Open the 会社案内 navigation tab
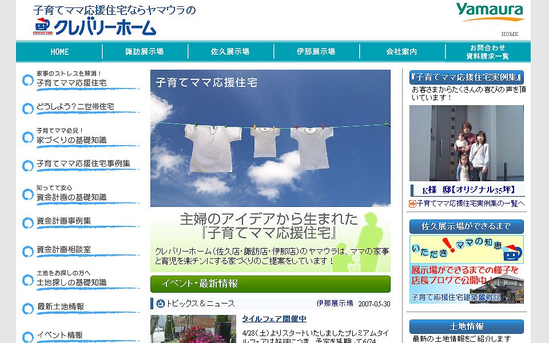 402,52
